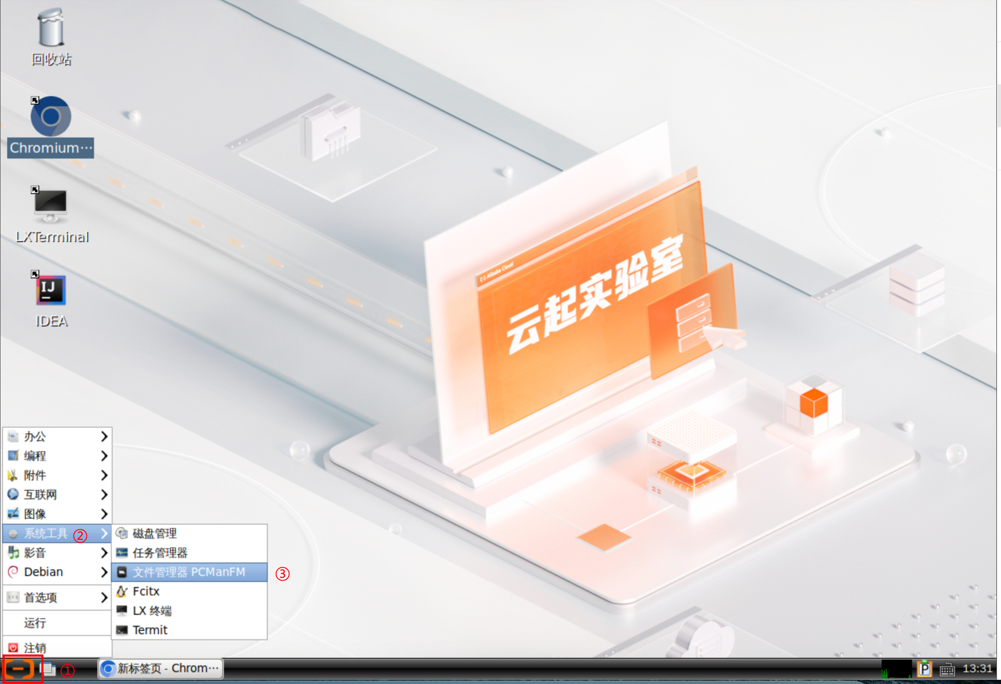Select 文件管理器 PCManFM menu entry
This screenshot has width=1001, height=684.
click(x=188, y=572)
